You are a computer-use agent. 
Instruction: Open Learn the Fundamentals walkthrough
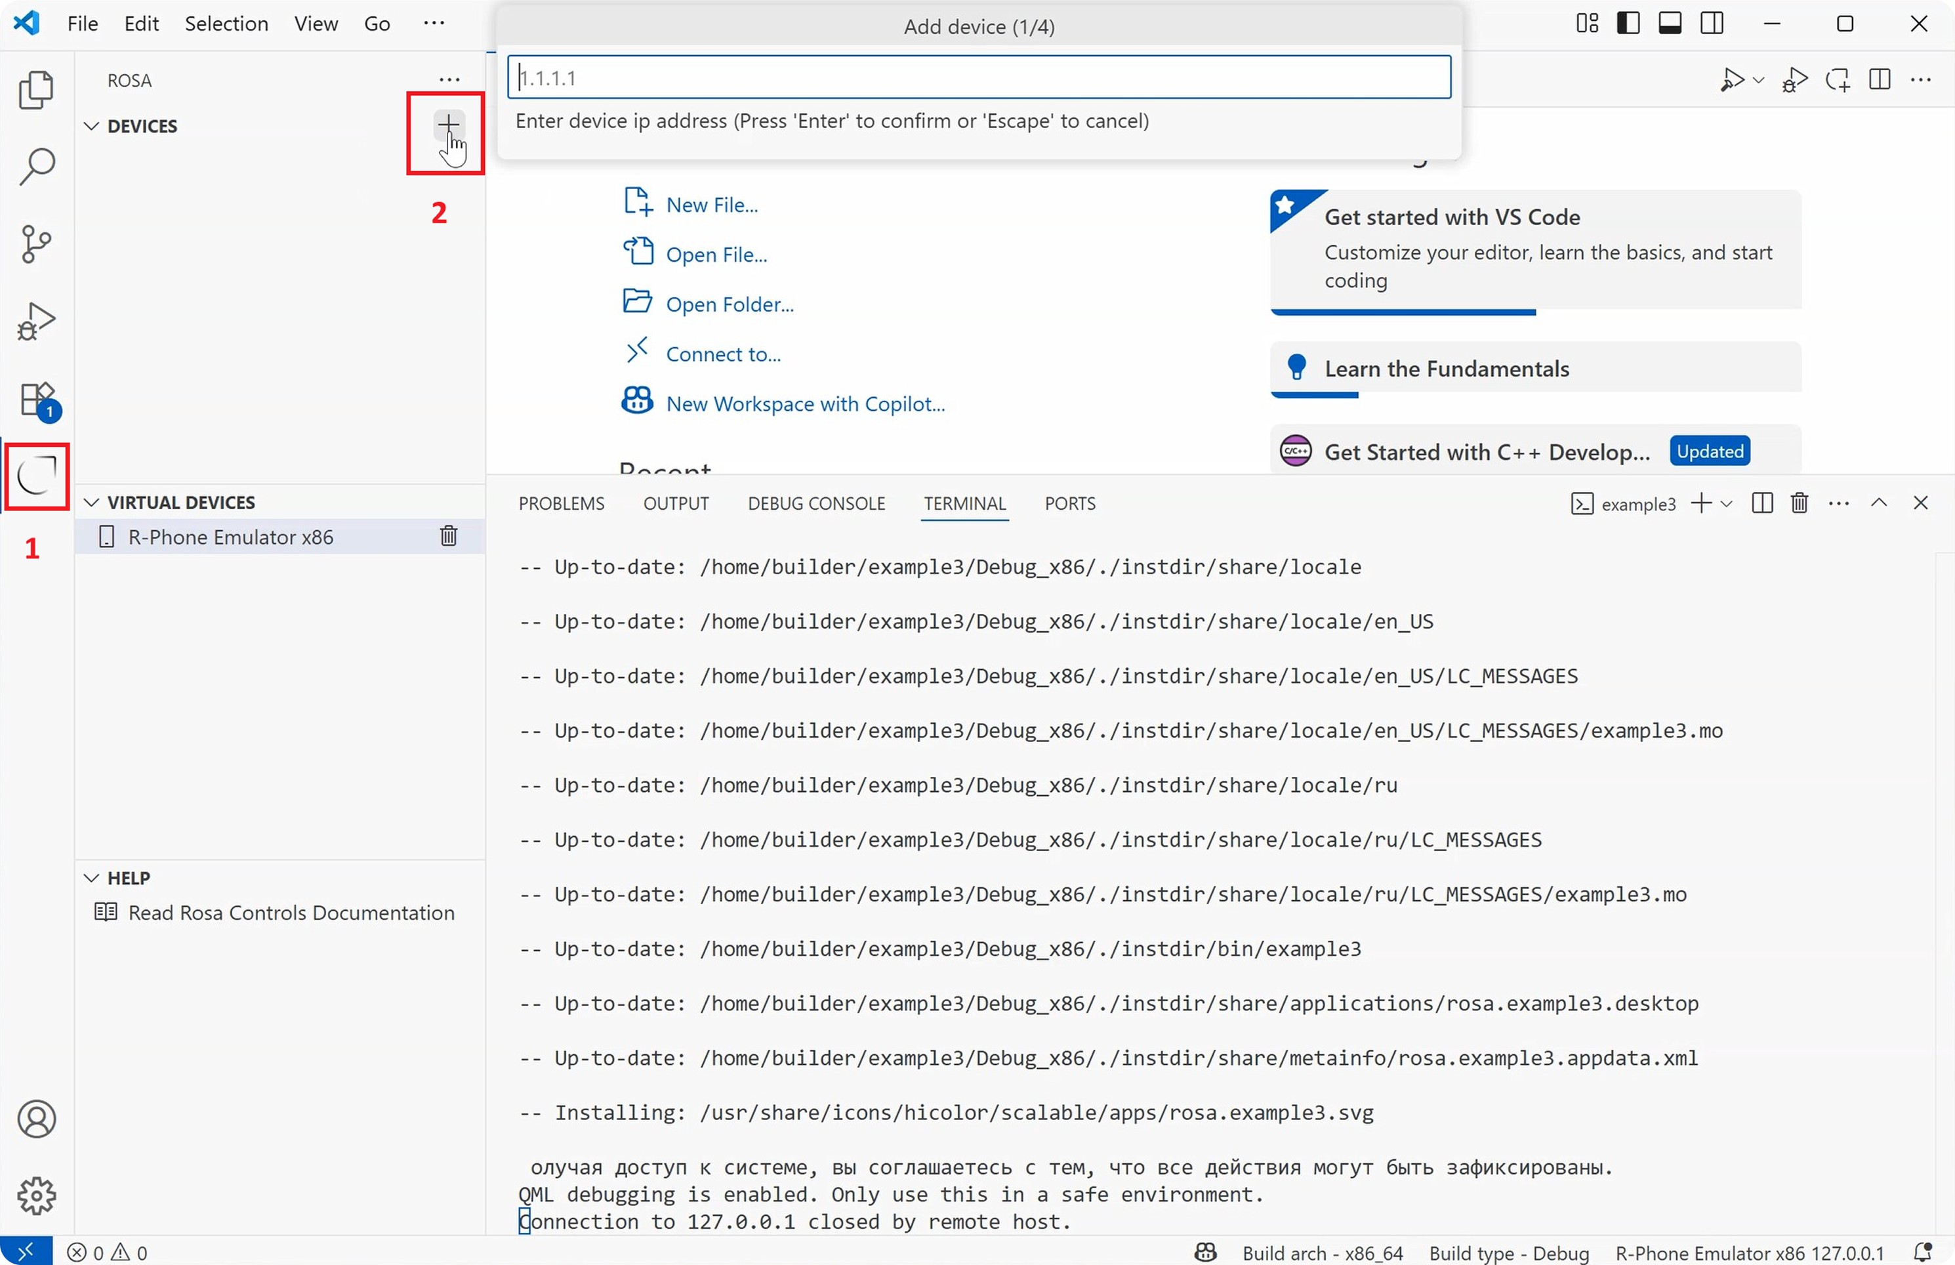1534,368
